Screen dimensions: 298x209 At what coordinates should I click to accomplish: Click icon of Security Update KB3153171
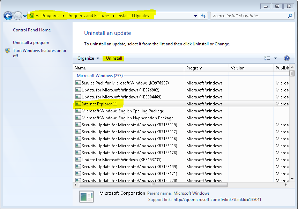tap(78, 173)
